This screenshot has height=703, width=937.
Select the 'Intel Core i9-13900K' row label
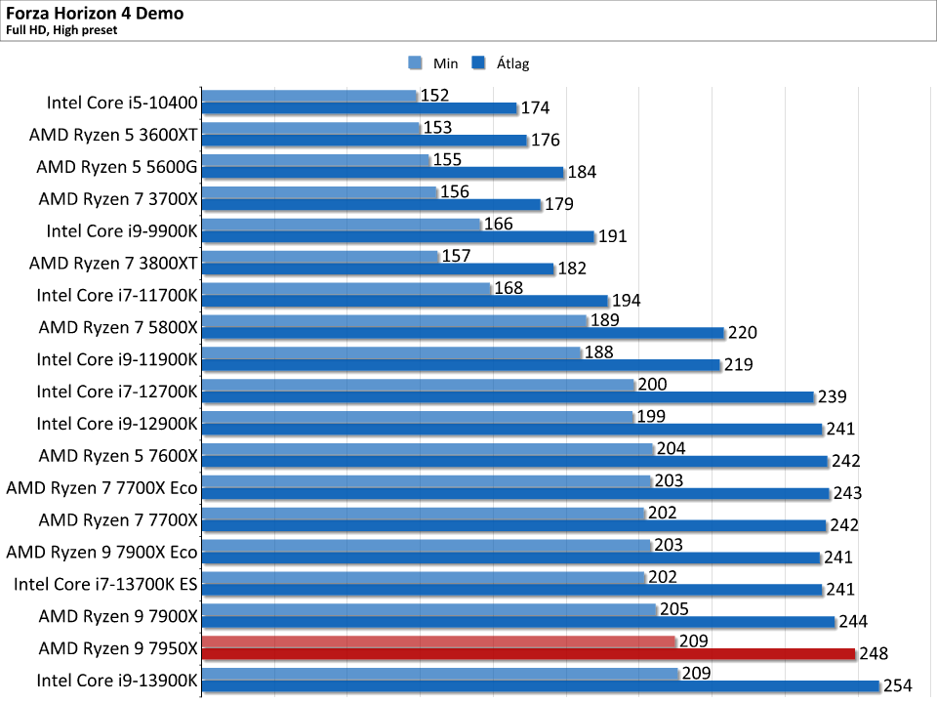[117, 681]
